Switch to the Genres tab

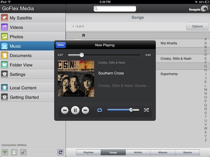pyautogui.click(x=187, y=152)
